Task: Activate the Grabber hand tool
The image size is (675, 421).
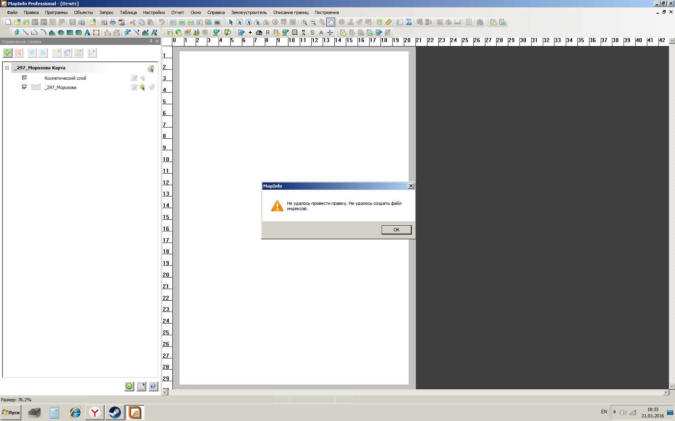Action: pyautogui.click(x=331, y=22)
